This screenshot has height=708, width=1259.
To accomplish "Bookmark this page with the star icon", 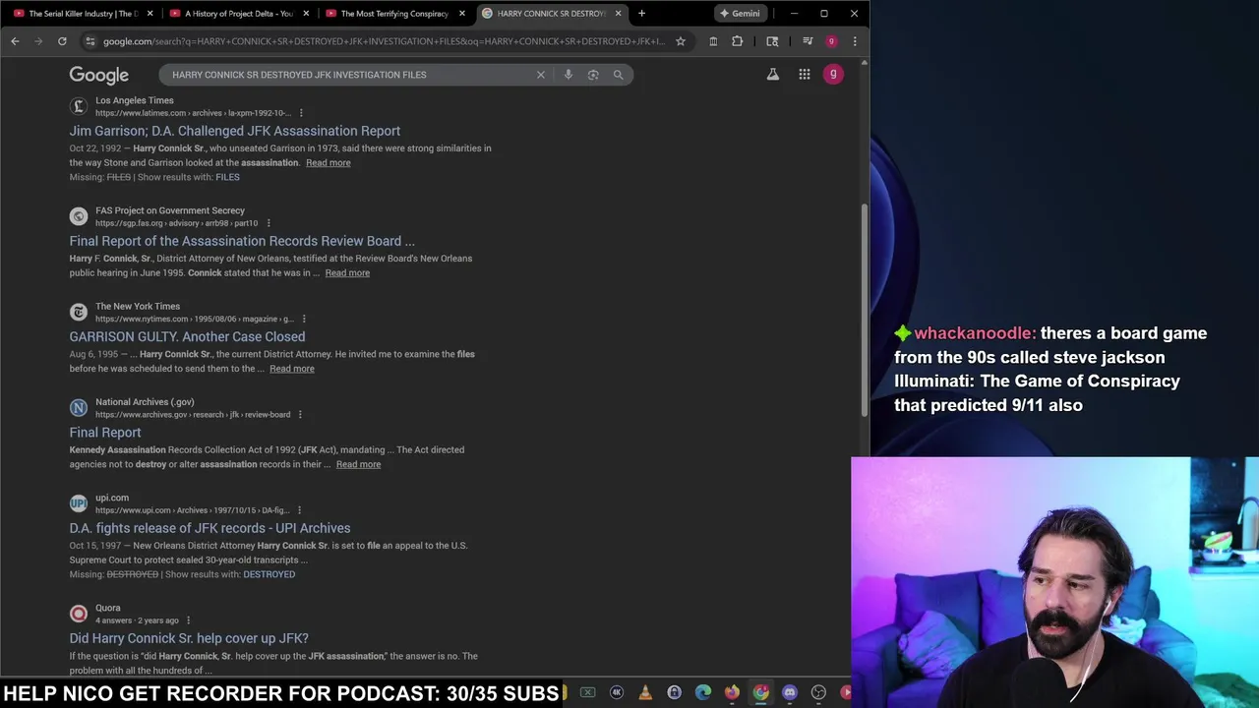I will tap(680, 41).
